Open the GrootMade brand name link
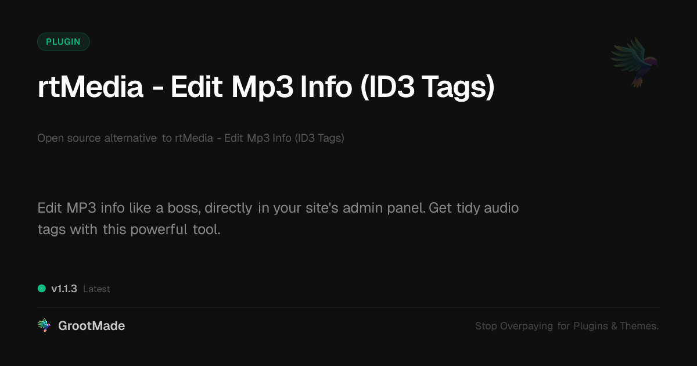 coord(91,326)
